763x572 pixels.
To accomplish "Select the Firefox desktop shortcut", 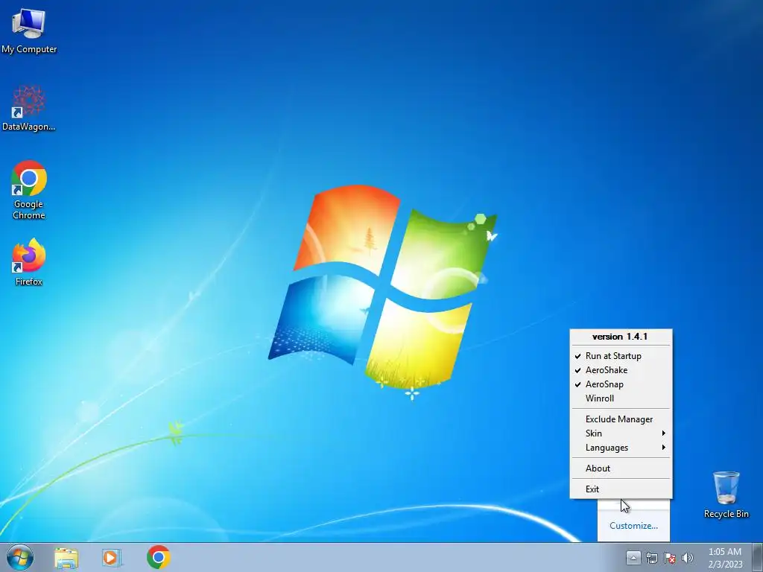I will (x=29, y=261).
